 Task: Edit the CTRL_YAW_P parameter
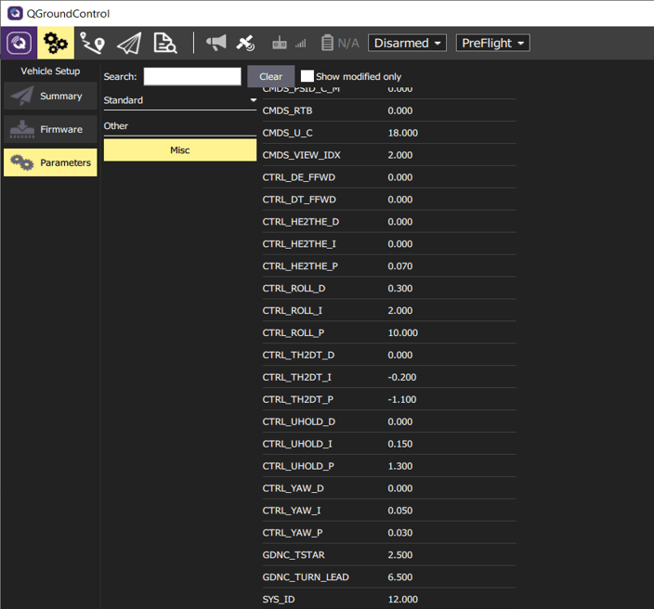[x=389, y=533]
